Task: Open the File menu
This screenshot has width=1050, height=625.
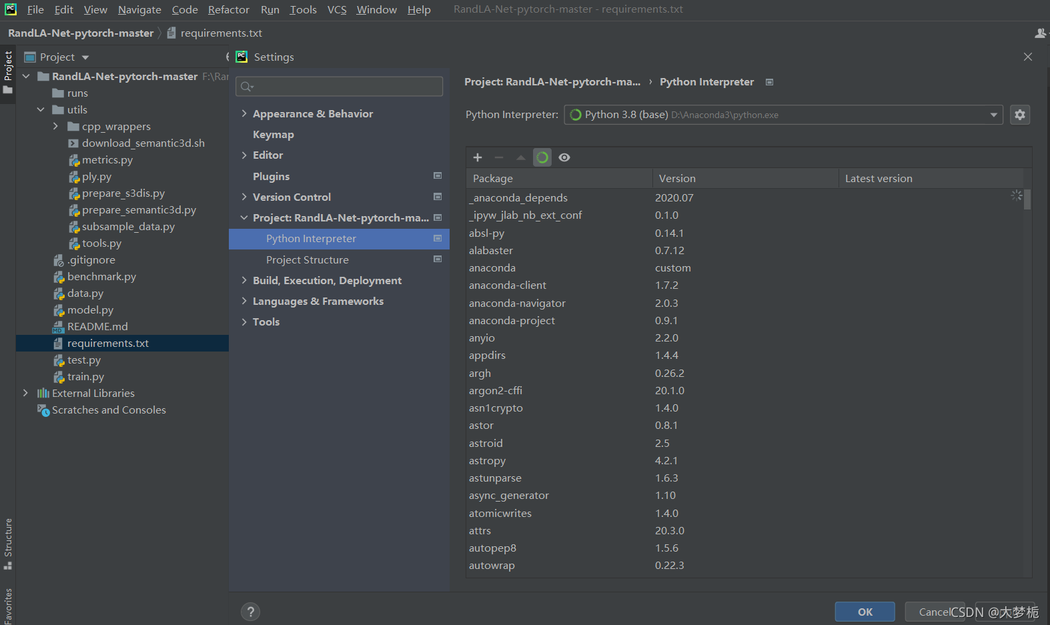Action: click(35, 9)
